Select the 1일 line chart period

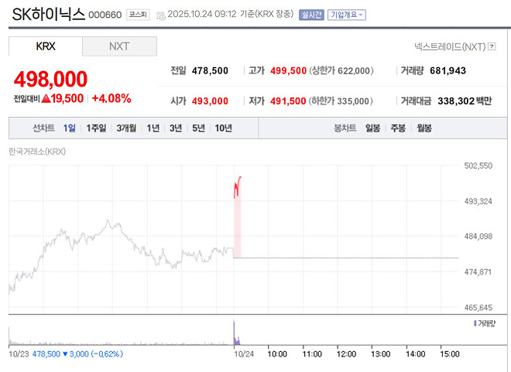coord(70,128)
